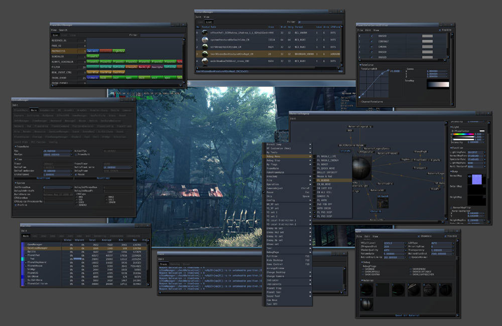Switch to the List tab in texture manager
The height and width of the screenshot is (326, 502).
[x=208, y=22]
